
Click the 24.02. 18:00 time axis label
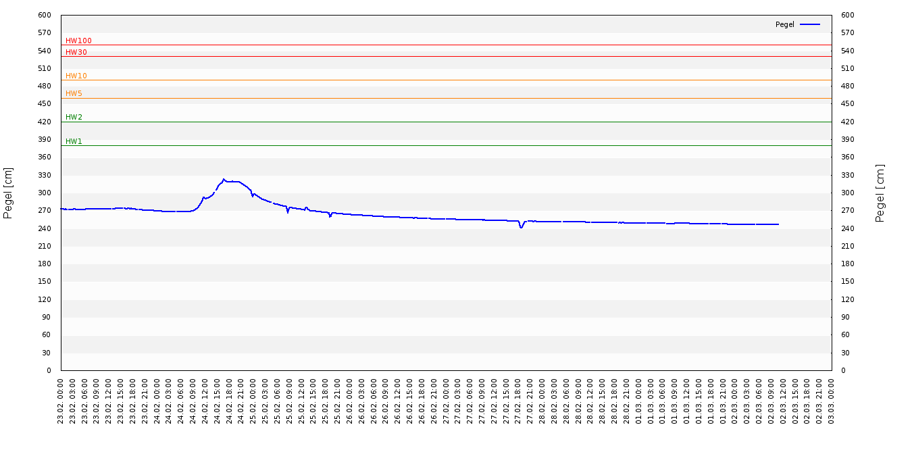pyautogui.click(x=230, y=401)
